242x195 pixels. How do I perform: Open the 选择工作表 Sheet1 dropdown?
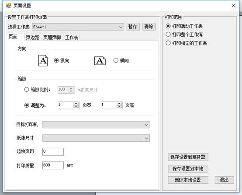click(x=78, y=27)
